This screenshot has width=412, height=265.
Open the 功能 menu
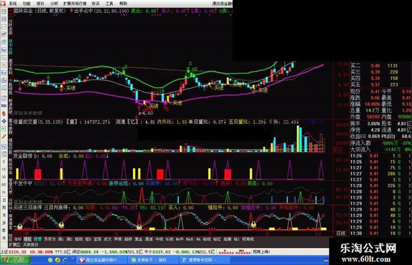(27, 3)
